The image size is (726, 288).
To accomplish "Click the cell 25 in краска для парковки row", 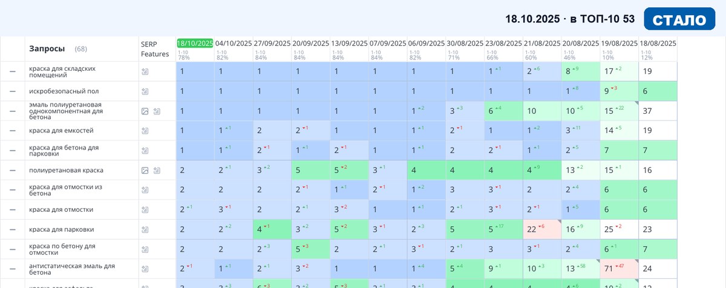I will tap(620, 230).
